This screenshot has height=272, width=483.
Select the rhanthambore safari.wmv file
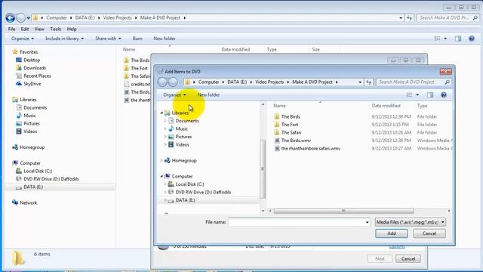point(310,148)
